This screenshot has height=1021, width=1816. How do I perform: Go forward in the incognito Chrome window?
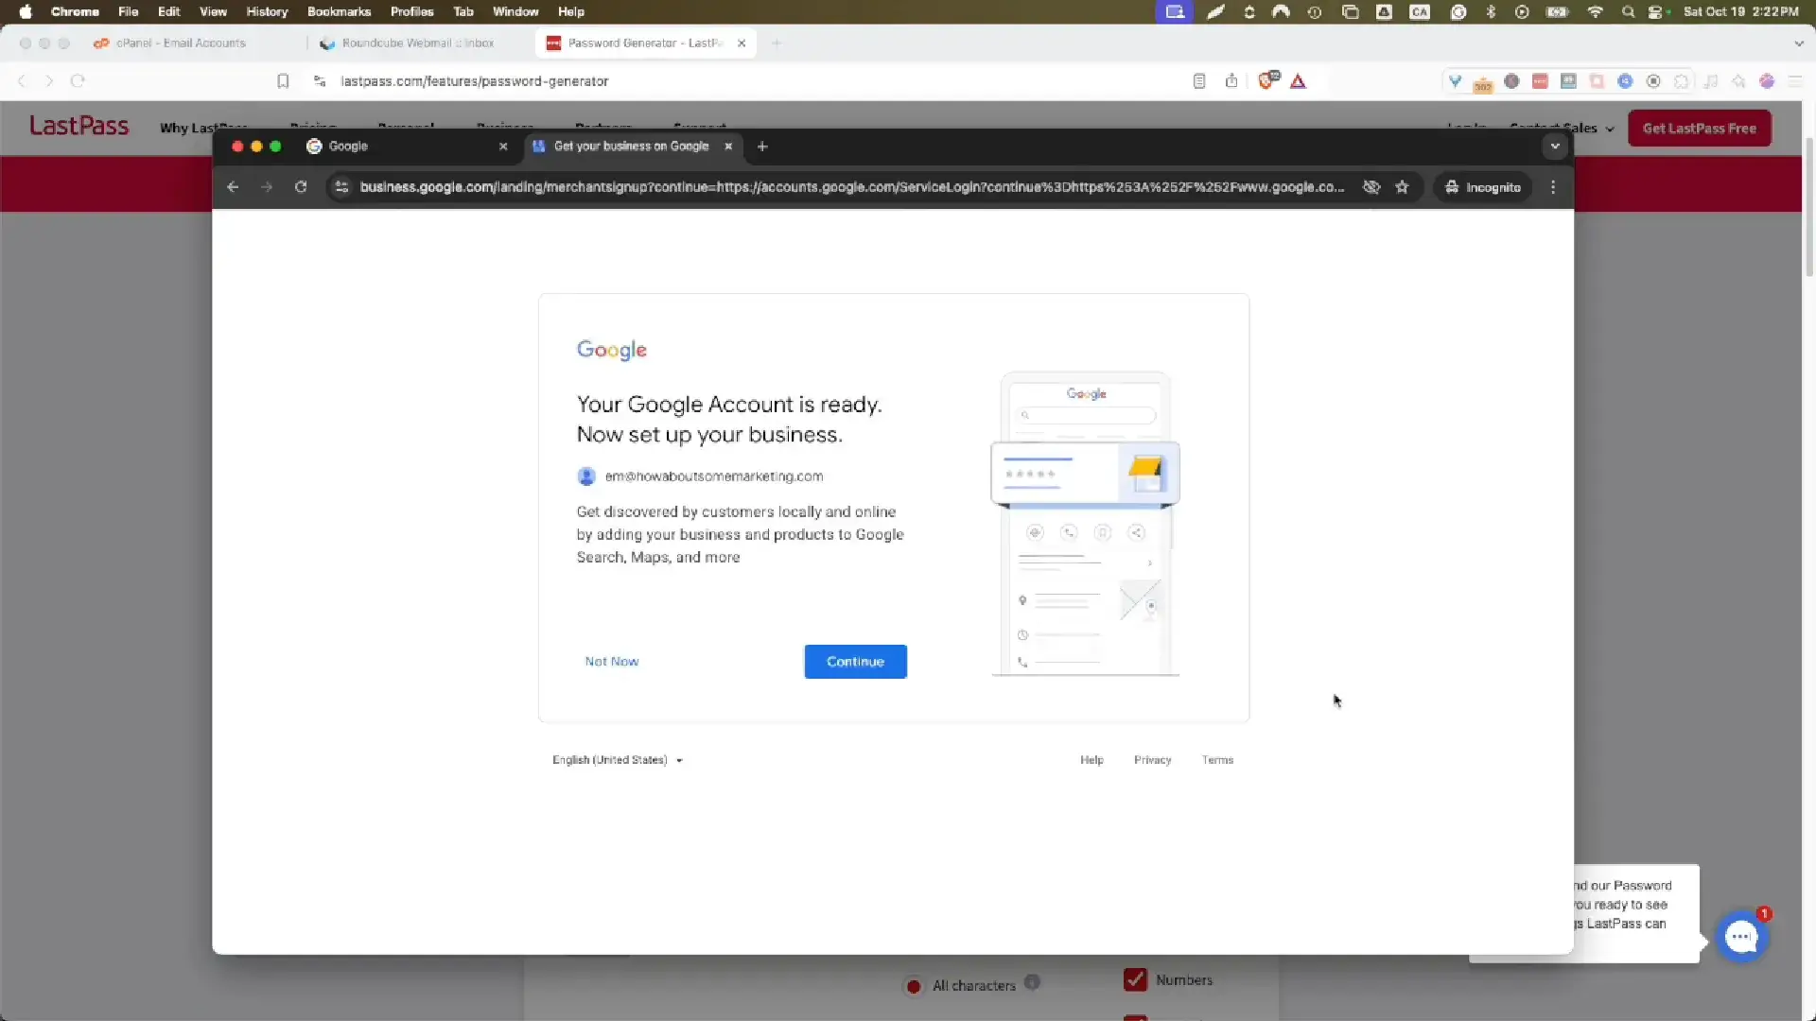(267, 187)
